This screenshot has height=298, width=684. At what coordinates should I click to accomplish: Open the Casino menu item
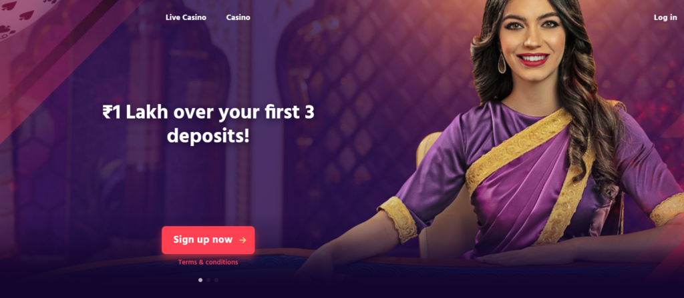pyautogui.click(x=238, y=17)
